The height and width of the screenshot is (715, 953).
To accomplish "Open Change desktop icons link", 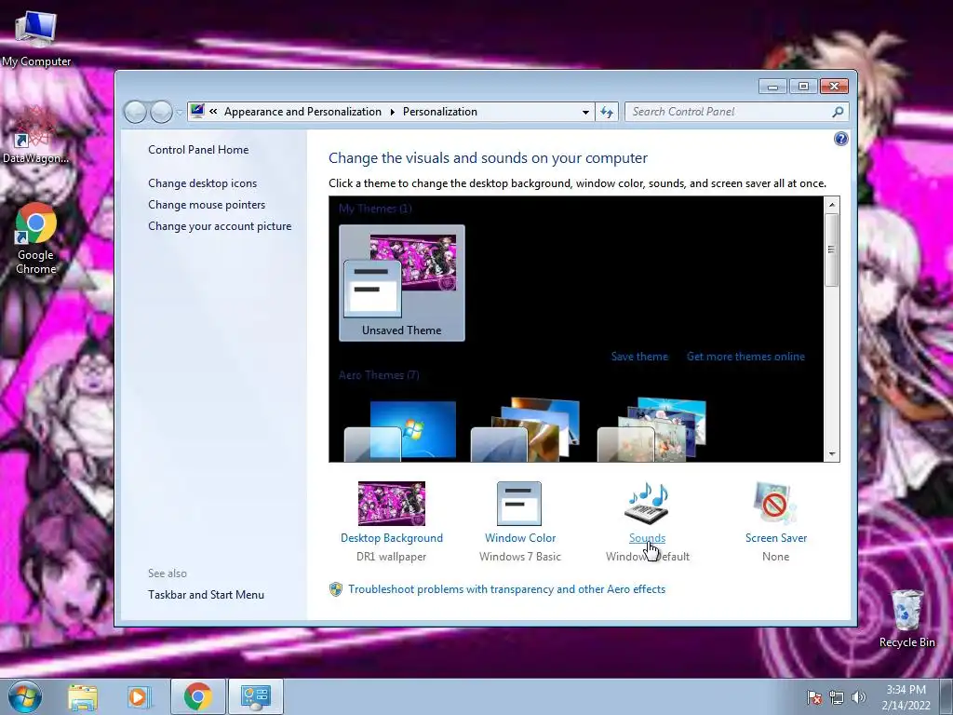I will click(x=202, y=183).
